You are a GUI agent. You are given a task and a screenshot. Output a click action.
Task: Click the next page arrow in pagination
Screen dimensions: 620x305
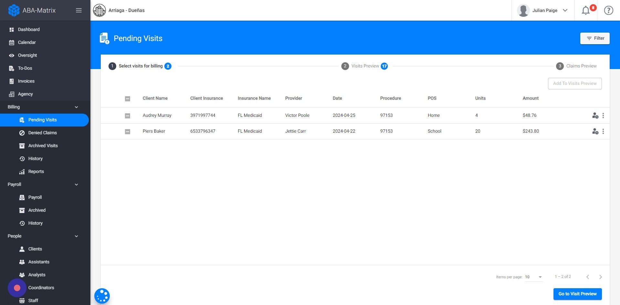[601, 277]
